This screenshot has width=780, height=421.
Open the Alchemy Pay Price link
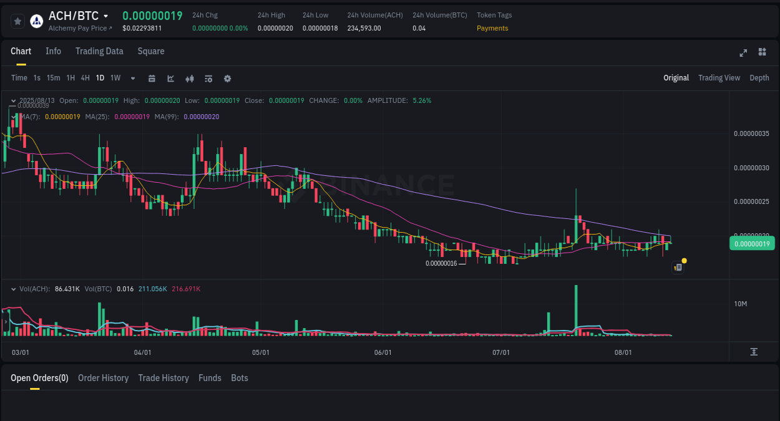tap(80, 28)
